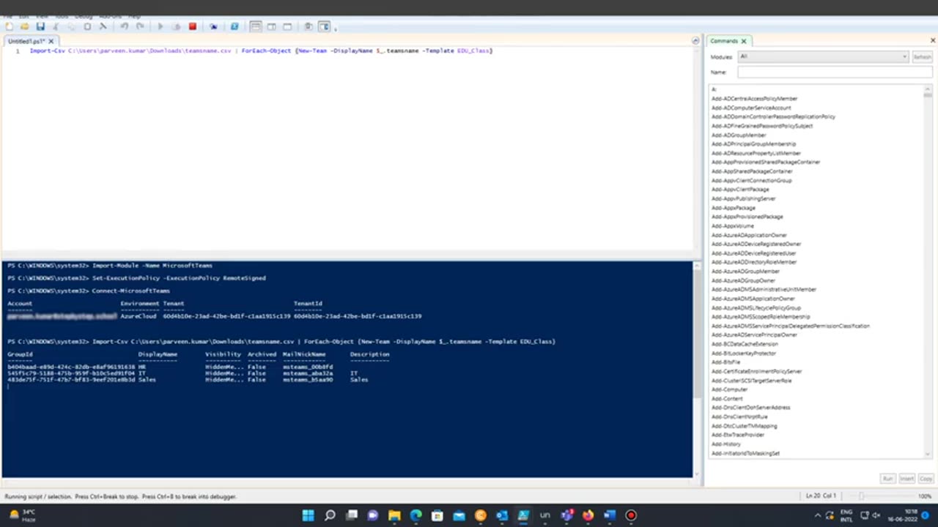This screenshot has width=938, height=527.
Task: Collapse script pane with arrow icon
Action: tap(695, 41)
